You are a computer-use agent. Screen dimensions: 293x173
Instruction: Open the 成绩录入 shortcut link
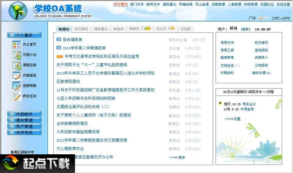(x=261, y=58)
